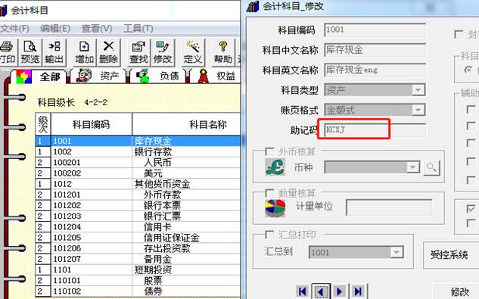The width and height of the screenshot is (479, 299).
Task: Go to the previous record arrow
Action: [x=321, y=291]
